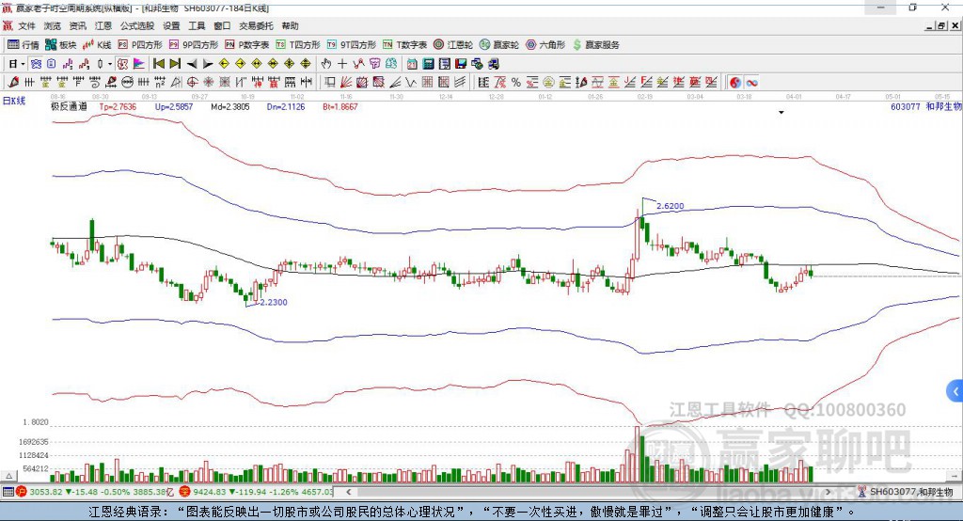Viewport: 963px width, 521px height.
Task: Open the 行情 market quotes view
Action: point(23,45)
